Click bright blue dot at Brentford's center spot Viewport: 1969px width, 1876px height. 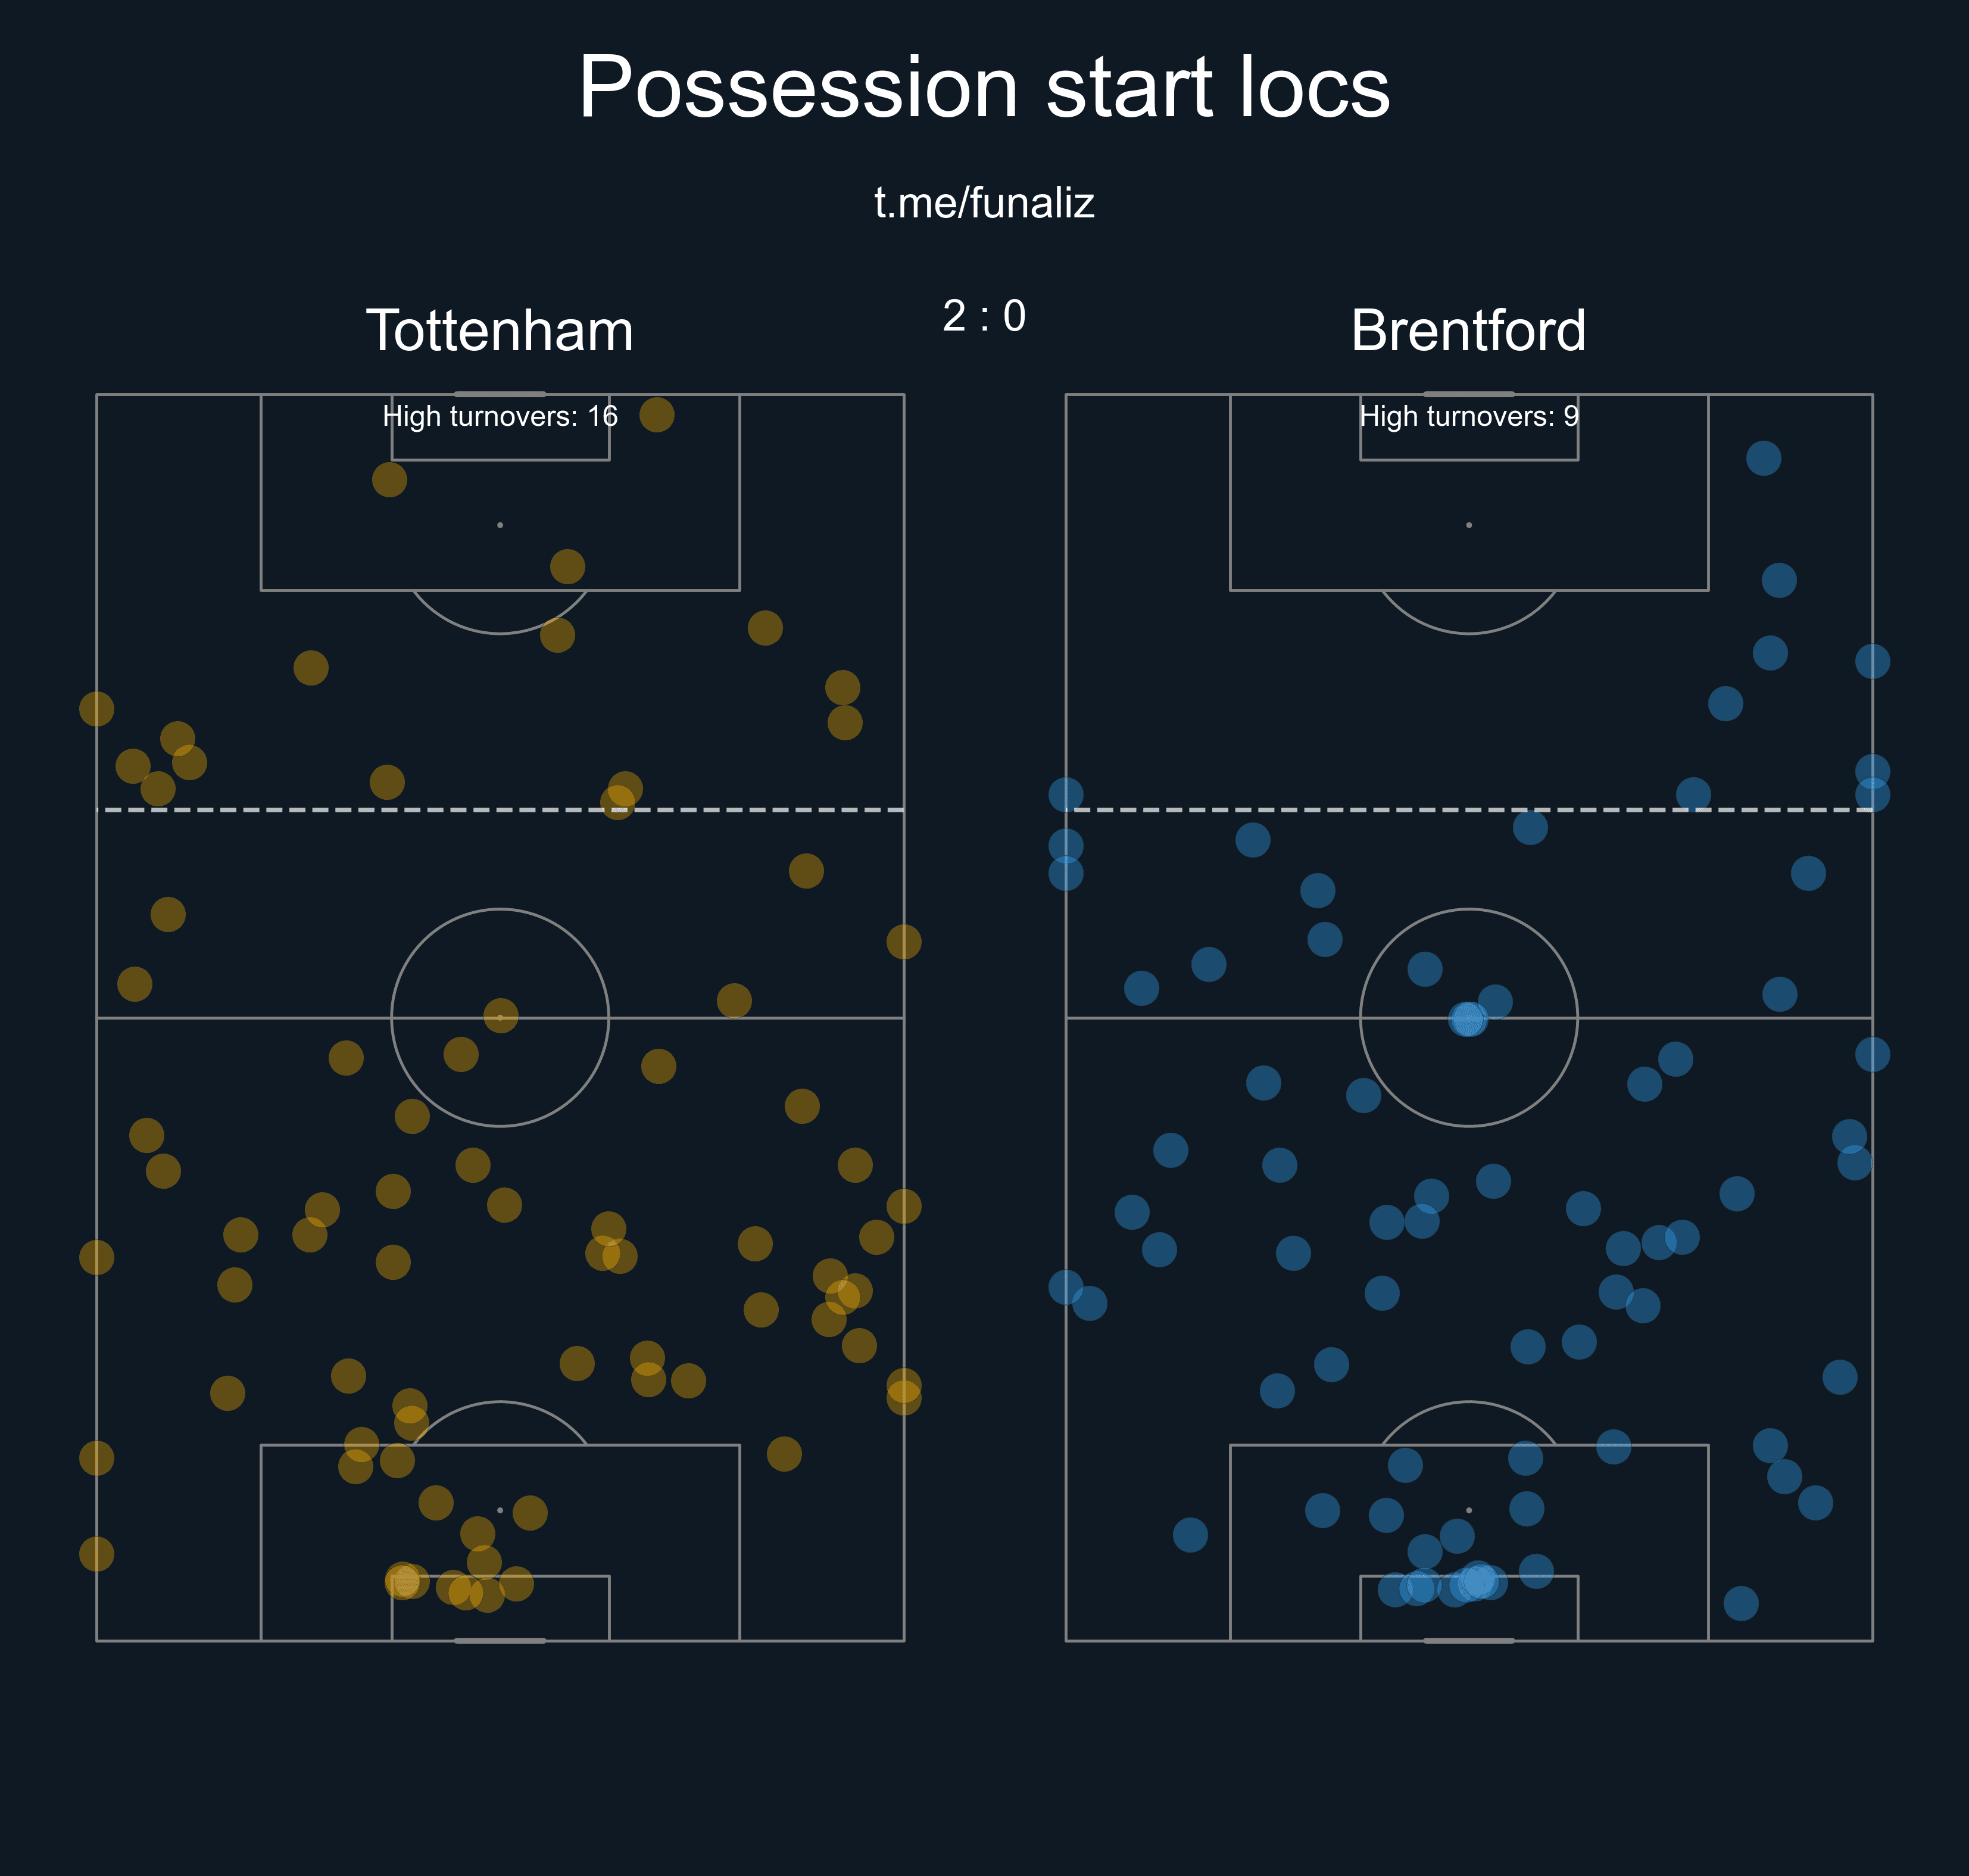pyautogui.click(x=1466, y=1019)
